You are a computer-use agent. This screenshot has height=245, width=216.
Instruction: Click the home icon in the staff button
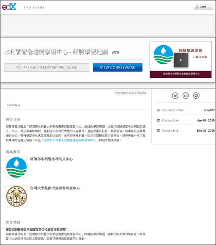(197, 7)
